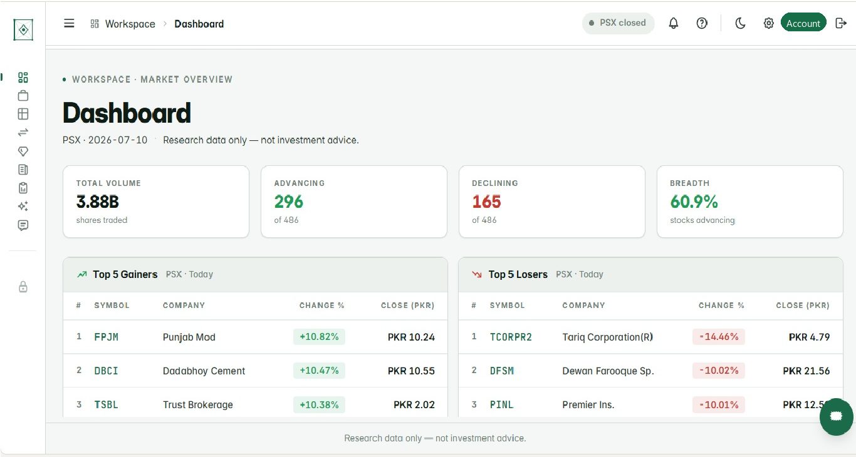Click the Dashboard breadcrumb
Image resolution: width=856 pixels, height=457 pixels.
199,24
